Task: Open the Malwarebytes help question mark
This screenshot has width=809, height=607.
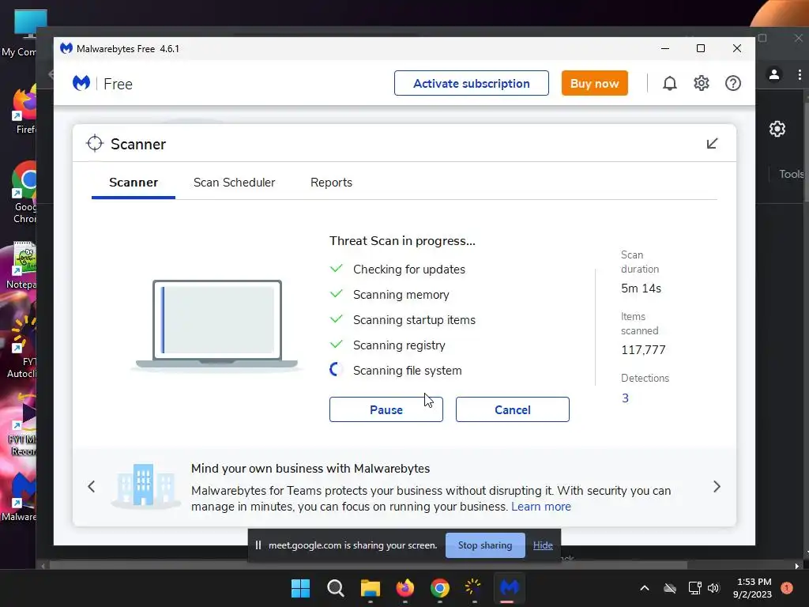Action: (732, 83)
